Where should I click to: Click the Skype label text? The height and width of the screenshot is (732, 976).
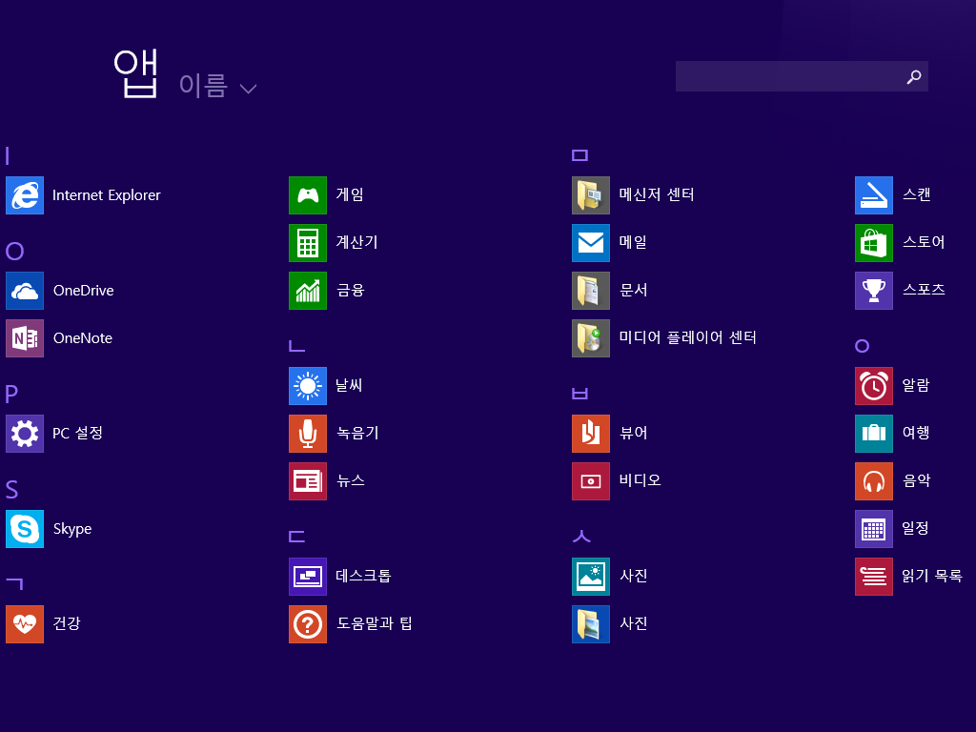pyautogui.click(x=72, y=529)
